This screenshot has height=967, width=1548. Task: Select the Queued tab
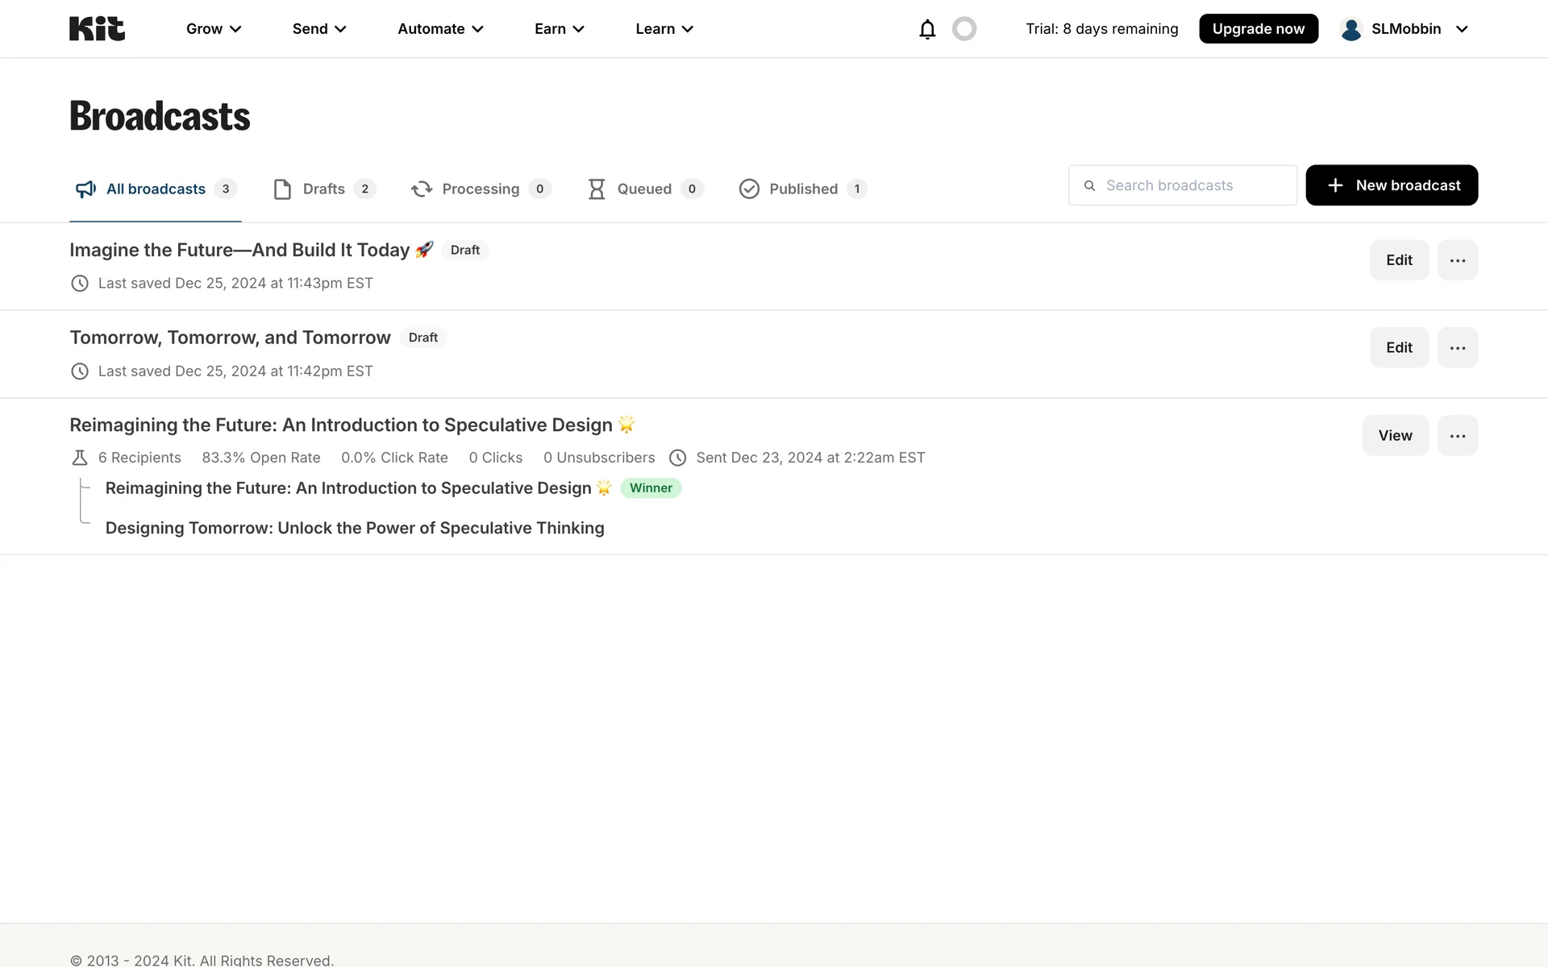pos(643,189)
